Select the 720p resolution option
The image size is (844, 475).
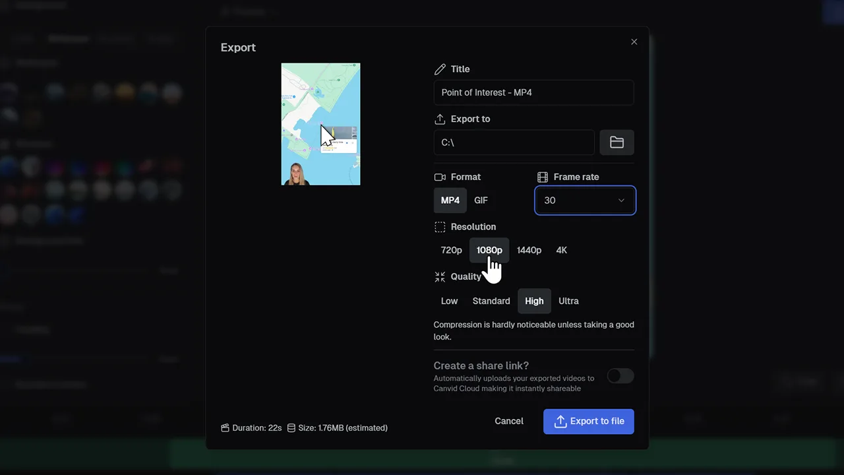click(x=451, y=250)
